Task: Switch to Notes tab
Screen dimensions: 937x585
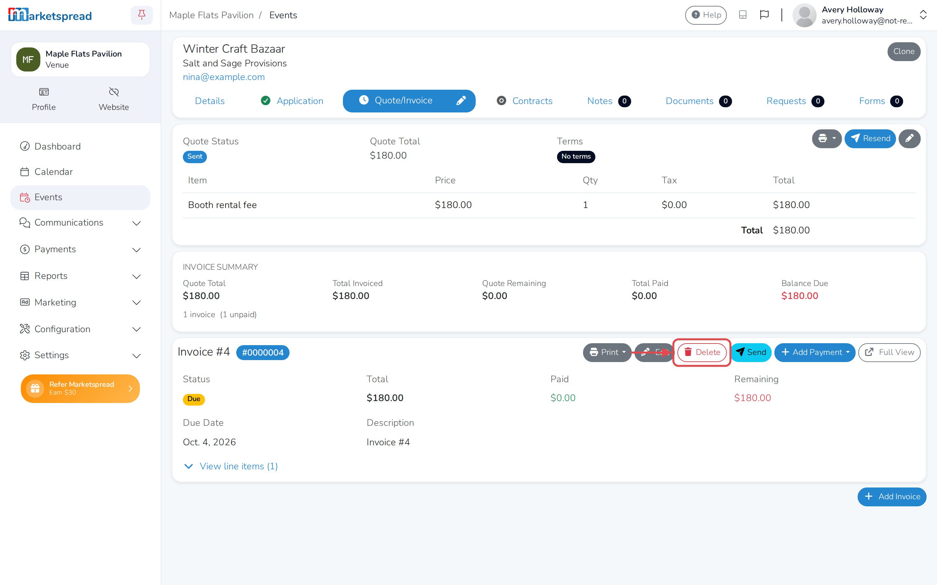Action: (x=609, y=101)
